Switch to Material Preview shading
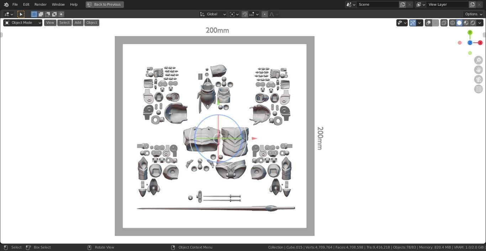The image size is (486, 251). click(x=466, y=23)
